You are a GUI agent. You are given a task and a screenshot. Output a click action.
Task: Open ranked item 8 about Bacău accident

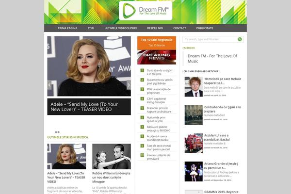[158, 138]
